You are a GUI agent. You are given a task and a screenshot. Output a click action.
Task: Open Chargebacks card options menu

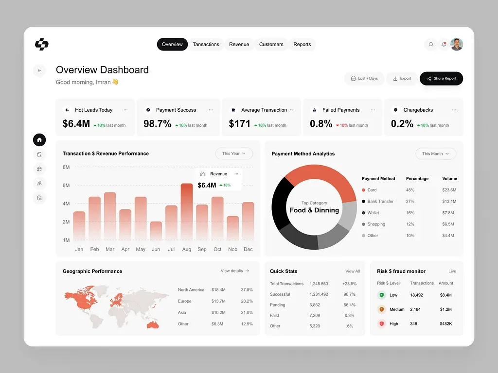tap(454, 110)
